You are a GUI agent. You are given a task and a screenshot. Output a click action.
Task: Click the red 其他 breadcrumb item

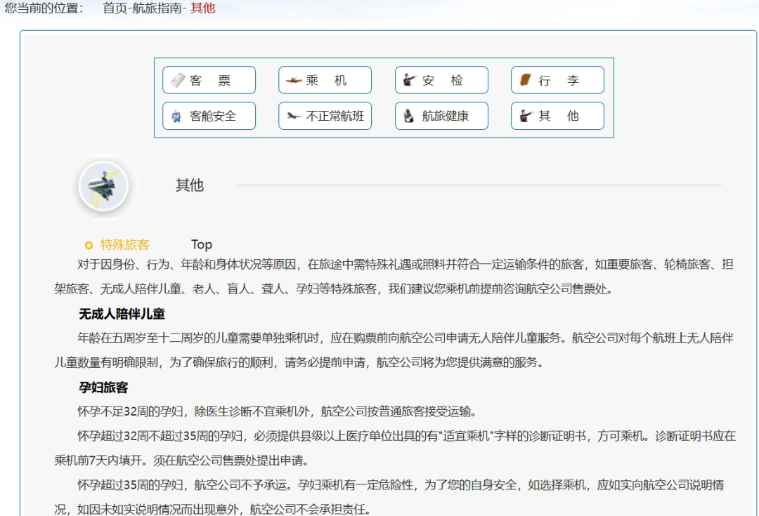click(203, 8)
